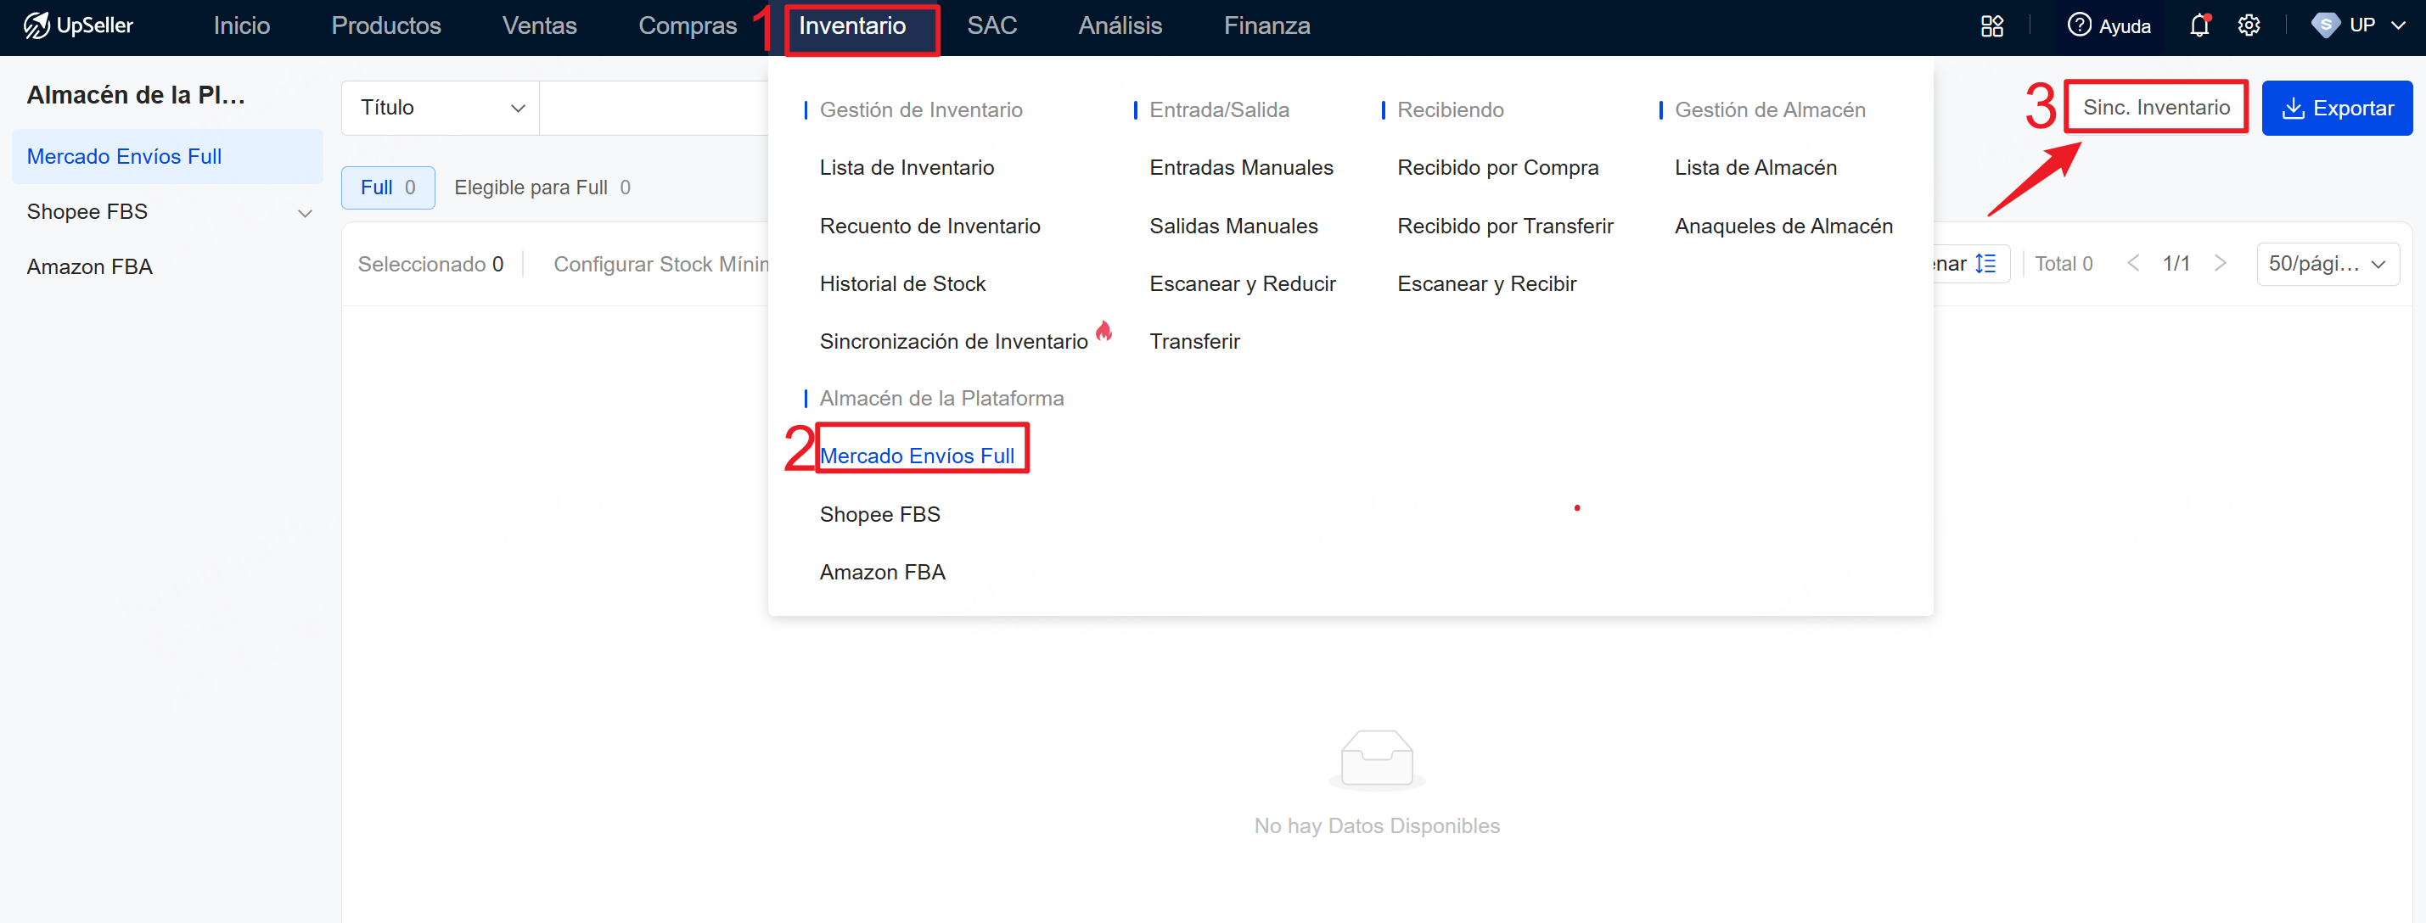Go to the previous page arrow
The image size is (2426, 923).
point(2133,264)
